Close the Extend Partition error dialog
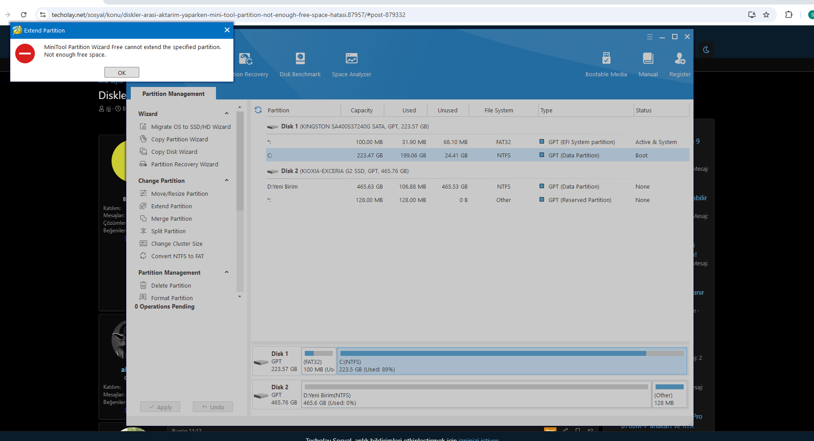This screenshot has height=441, width=814. [x=227, y=30]
